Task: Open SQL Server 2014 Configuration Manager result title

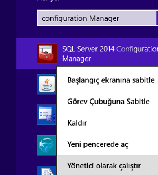Action: [x=110, y=54]
